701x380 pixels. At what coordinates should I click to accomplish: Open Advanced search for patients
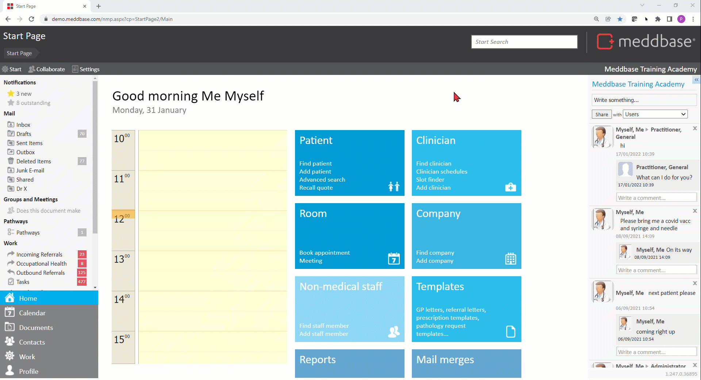point(322,179)
